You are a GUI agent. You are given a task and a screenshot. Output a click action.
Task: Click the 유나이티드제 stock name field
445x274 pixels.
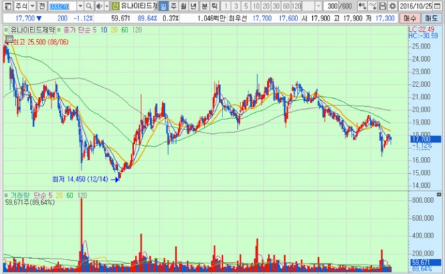(x=139, y=6)
